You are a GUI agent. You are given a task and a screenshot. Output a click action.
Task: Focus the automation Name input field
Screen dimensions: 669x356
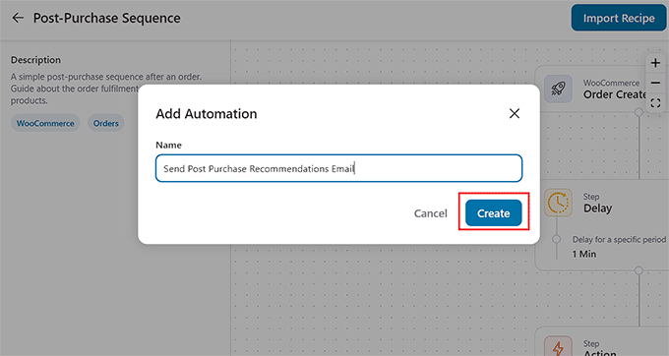pyautogui.click(x=338, y=168)
